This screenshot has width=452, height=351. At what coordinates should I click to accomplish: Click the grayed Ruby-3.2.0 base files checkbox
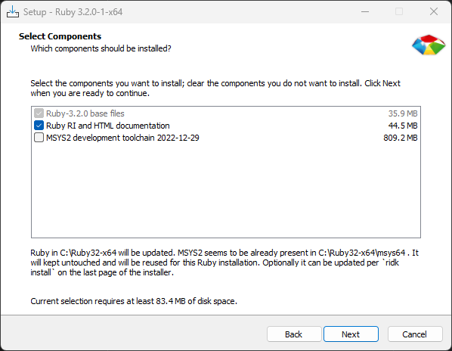tap(39, 113)
